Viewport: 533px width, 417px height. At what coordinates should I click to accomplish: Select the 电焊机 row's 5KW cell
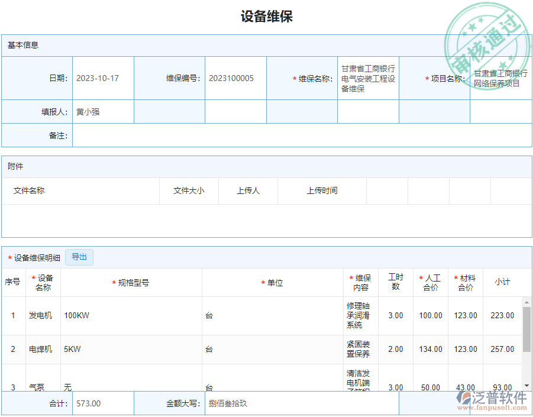click(131, 350)
